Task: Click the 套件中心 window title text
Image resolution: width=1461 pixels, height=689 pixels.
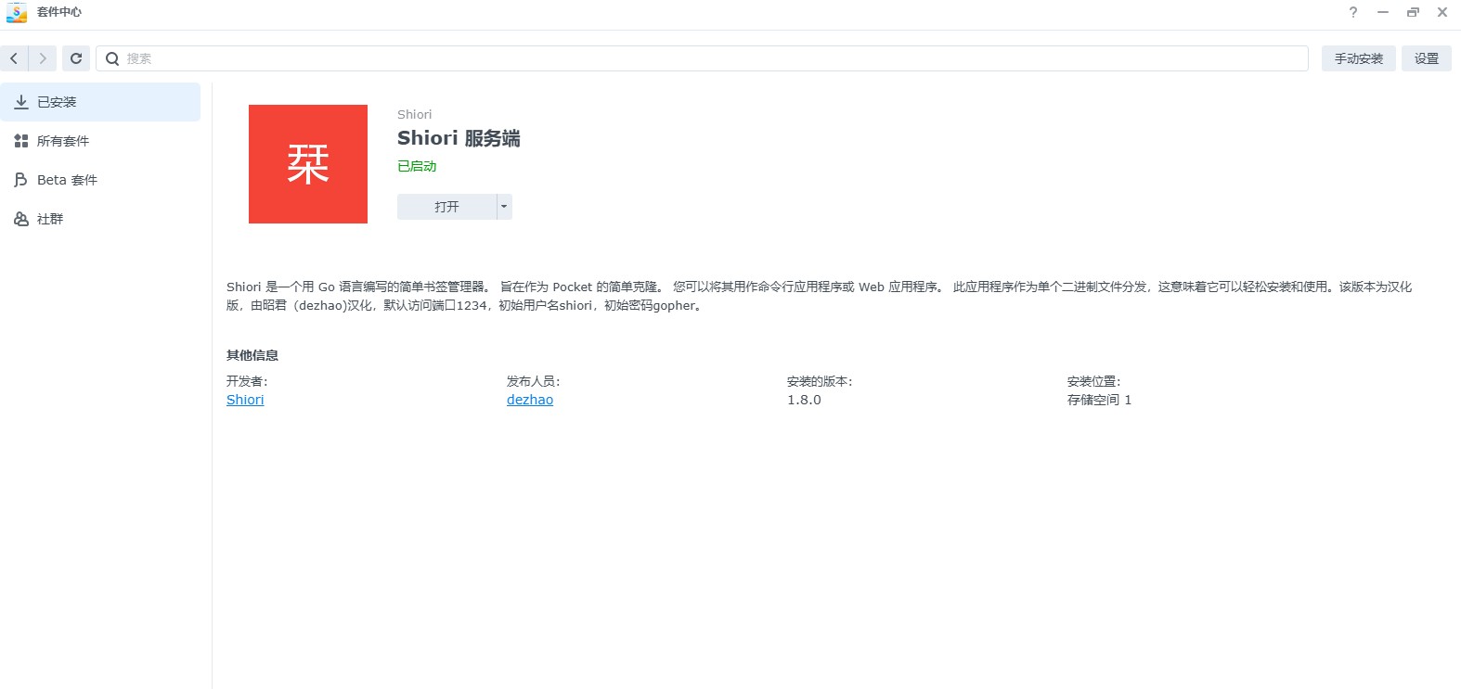Action: click(59, 12)
